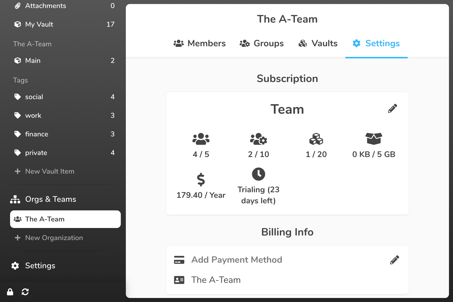This screenshot has height=302, width=453.
Task: Click the vaults cubes icon above 1 / 20
Action: 316,139
